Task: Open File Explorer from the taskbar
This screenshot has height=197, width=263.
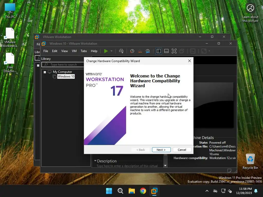Action: [x=132, y=191]
